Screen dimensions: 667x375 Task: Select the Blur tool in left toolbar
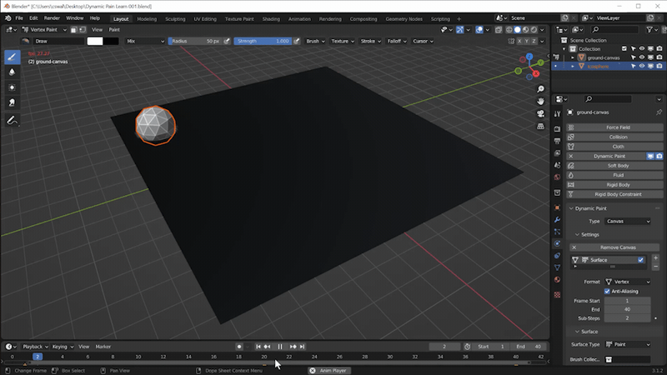click(x=12, y=72)
